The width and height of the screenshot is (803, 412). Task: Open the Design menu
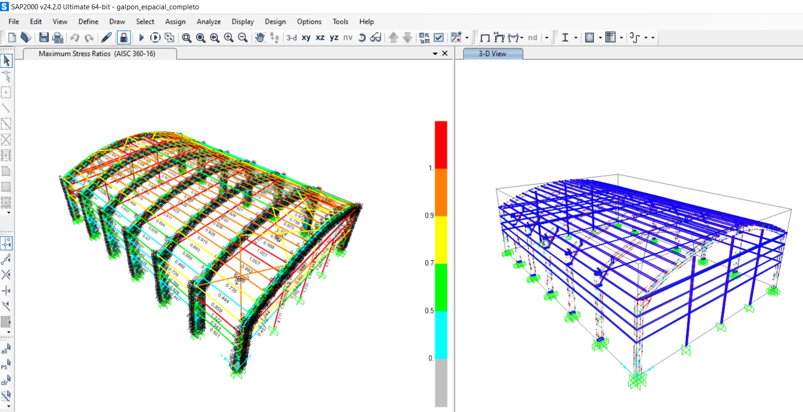tap(275, 21)
